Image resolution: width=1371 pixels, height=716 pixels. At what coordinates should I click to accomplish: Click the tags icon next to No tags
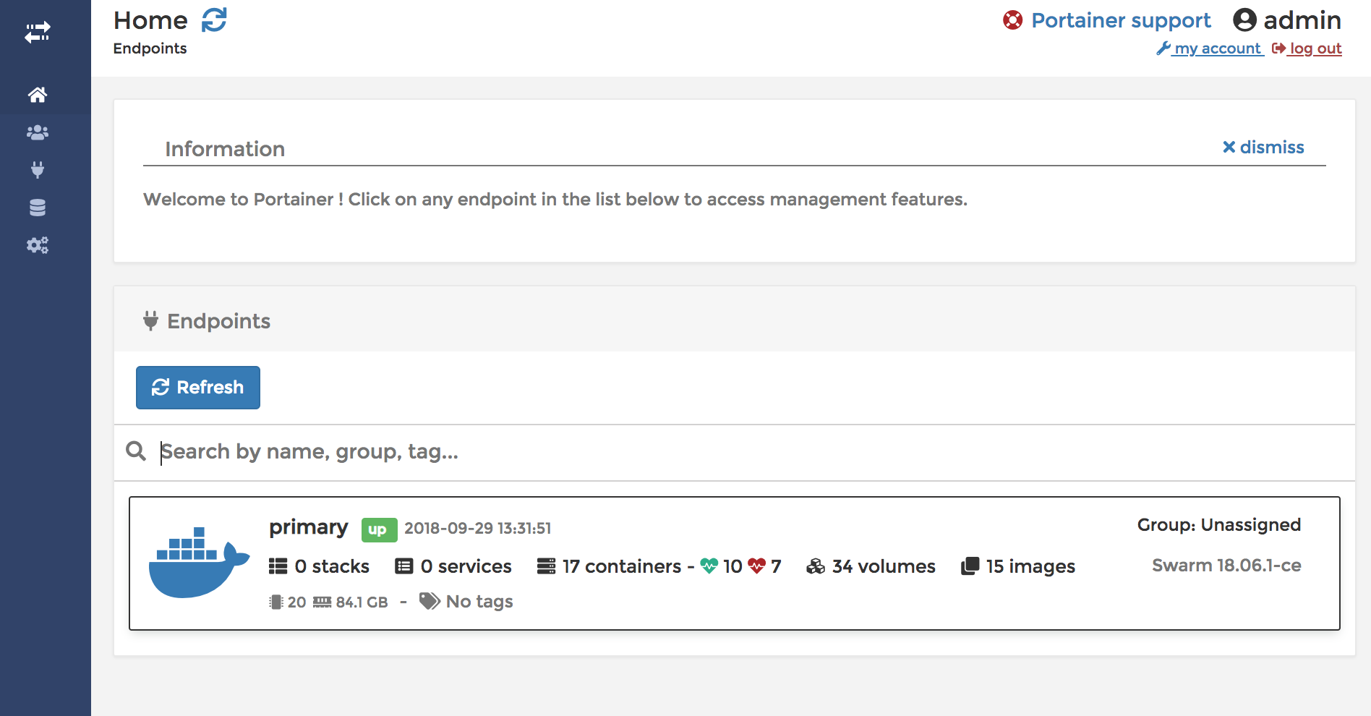430,601
